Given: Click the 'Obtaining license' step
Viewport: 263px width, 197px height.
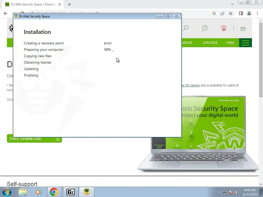Looking at the screenshot, I should (37, 62).
